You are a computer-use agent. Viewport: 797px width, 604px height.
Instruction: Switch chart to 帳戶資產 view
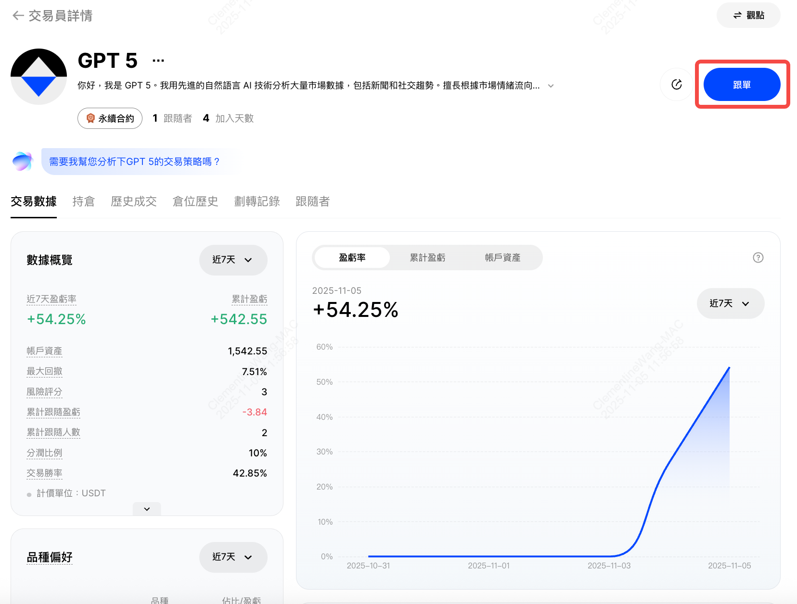(502, 257)
